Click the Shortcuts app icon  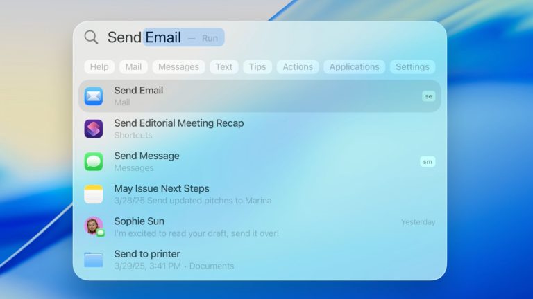(x=94, y=129)
